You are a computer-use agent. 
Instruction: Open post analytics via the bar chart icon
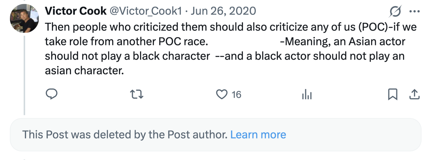tap(307, 94)
